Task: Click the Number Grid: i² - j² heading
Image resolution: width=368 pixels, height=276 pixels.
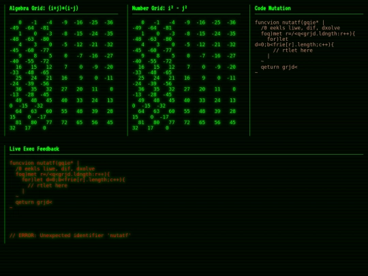Action: point(159,8)
